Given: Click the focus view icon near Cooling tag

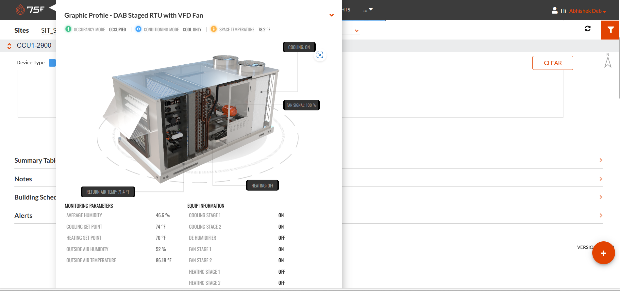Looking at the screenshot, I should [x=320, y=55].
